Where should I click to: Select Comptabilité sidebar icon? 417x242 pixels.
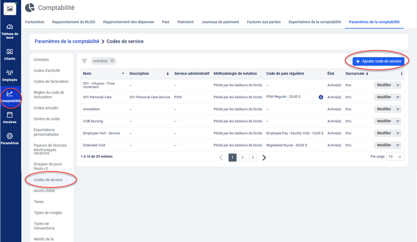10,97
